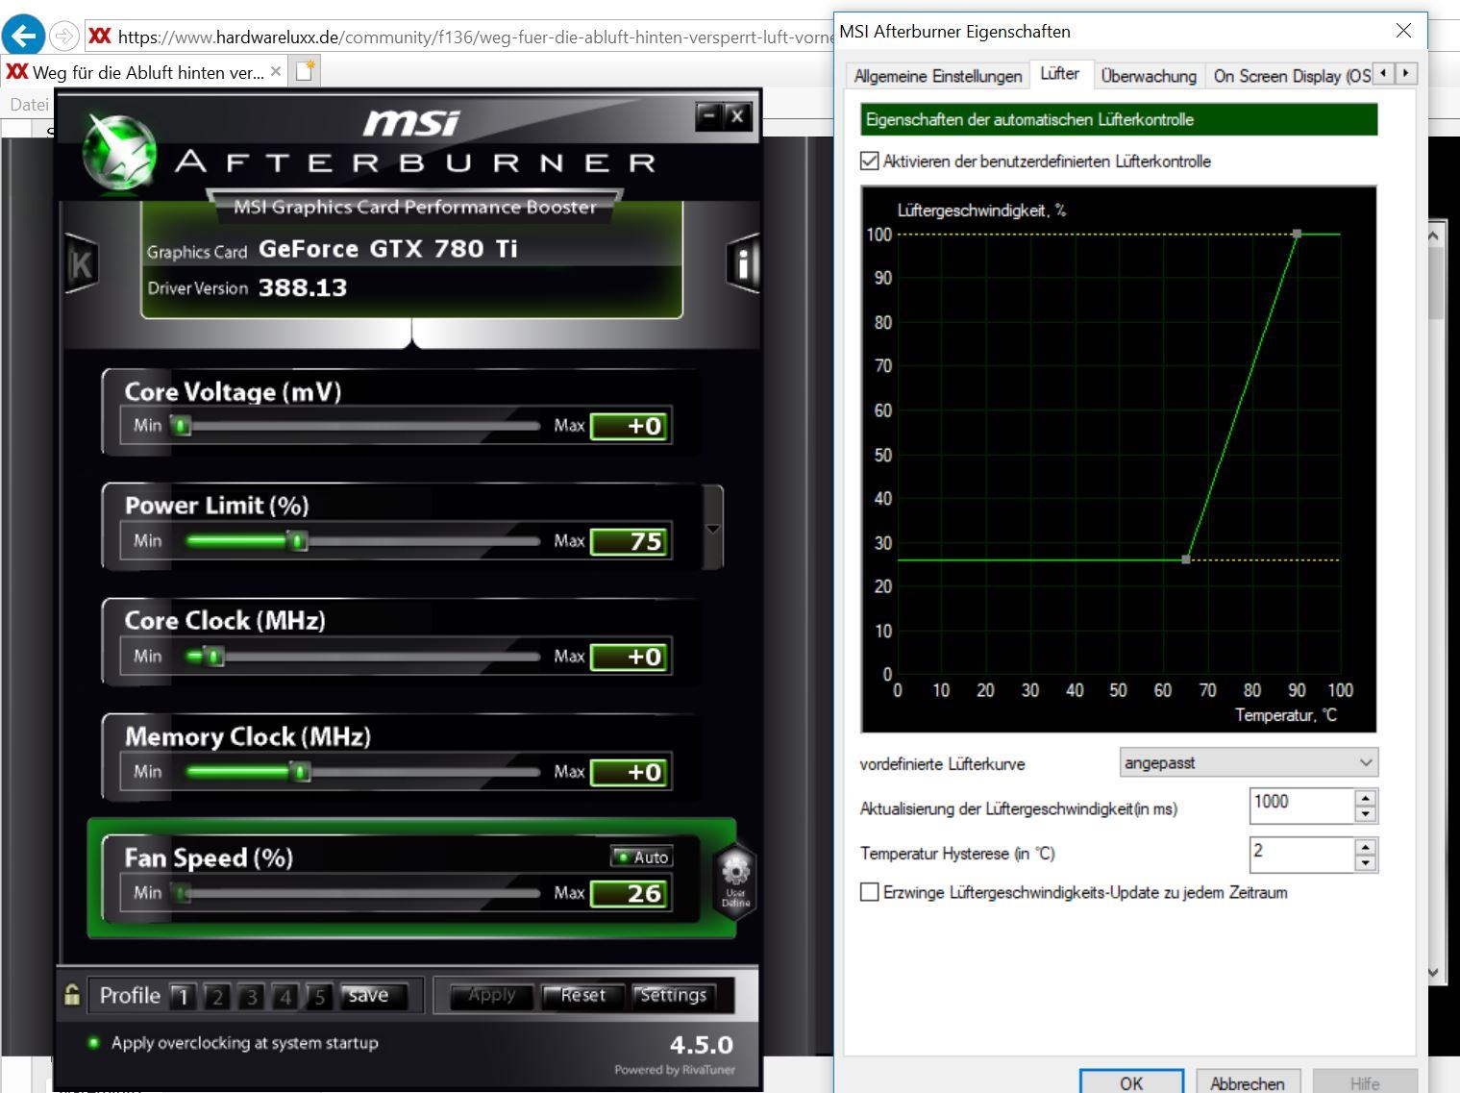This screenshot has width=1460, height=1093.
Task: Click the Reset button in Afterburner
Action: pos(583,995)
